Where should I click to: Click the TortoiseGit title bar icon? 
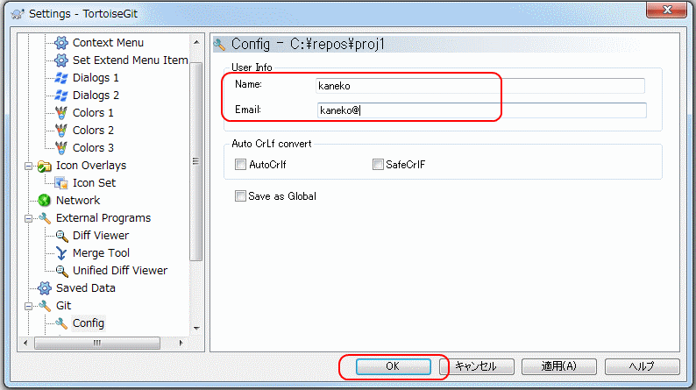18,14
